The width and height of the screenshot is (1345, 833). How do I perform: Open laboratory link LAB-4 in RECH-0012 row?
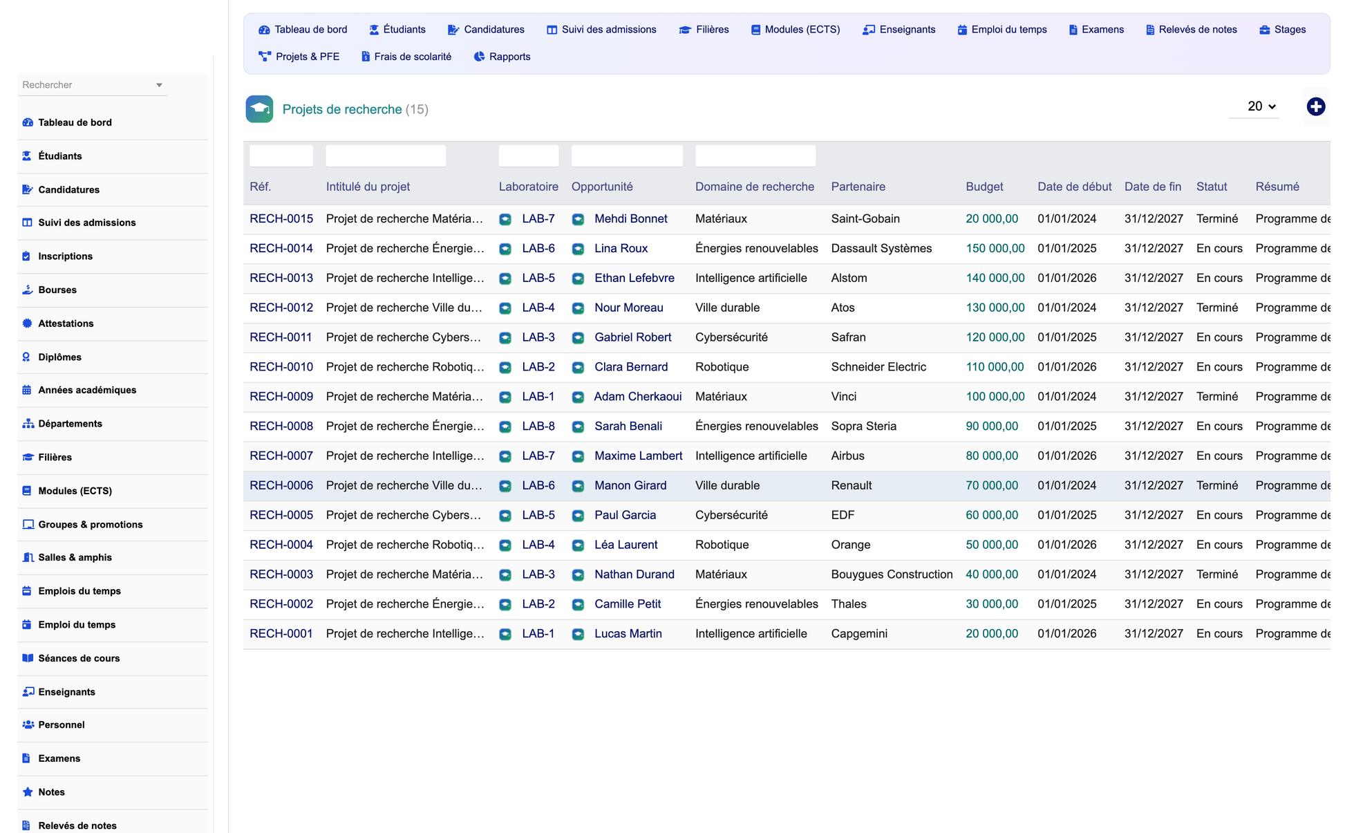coord(538,308)
